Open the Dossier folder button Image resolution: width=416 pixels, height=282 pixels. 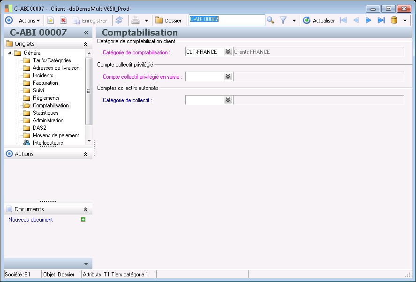[168, 21]
